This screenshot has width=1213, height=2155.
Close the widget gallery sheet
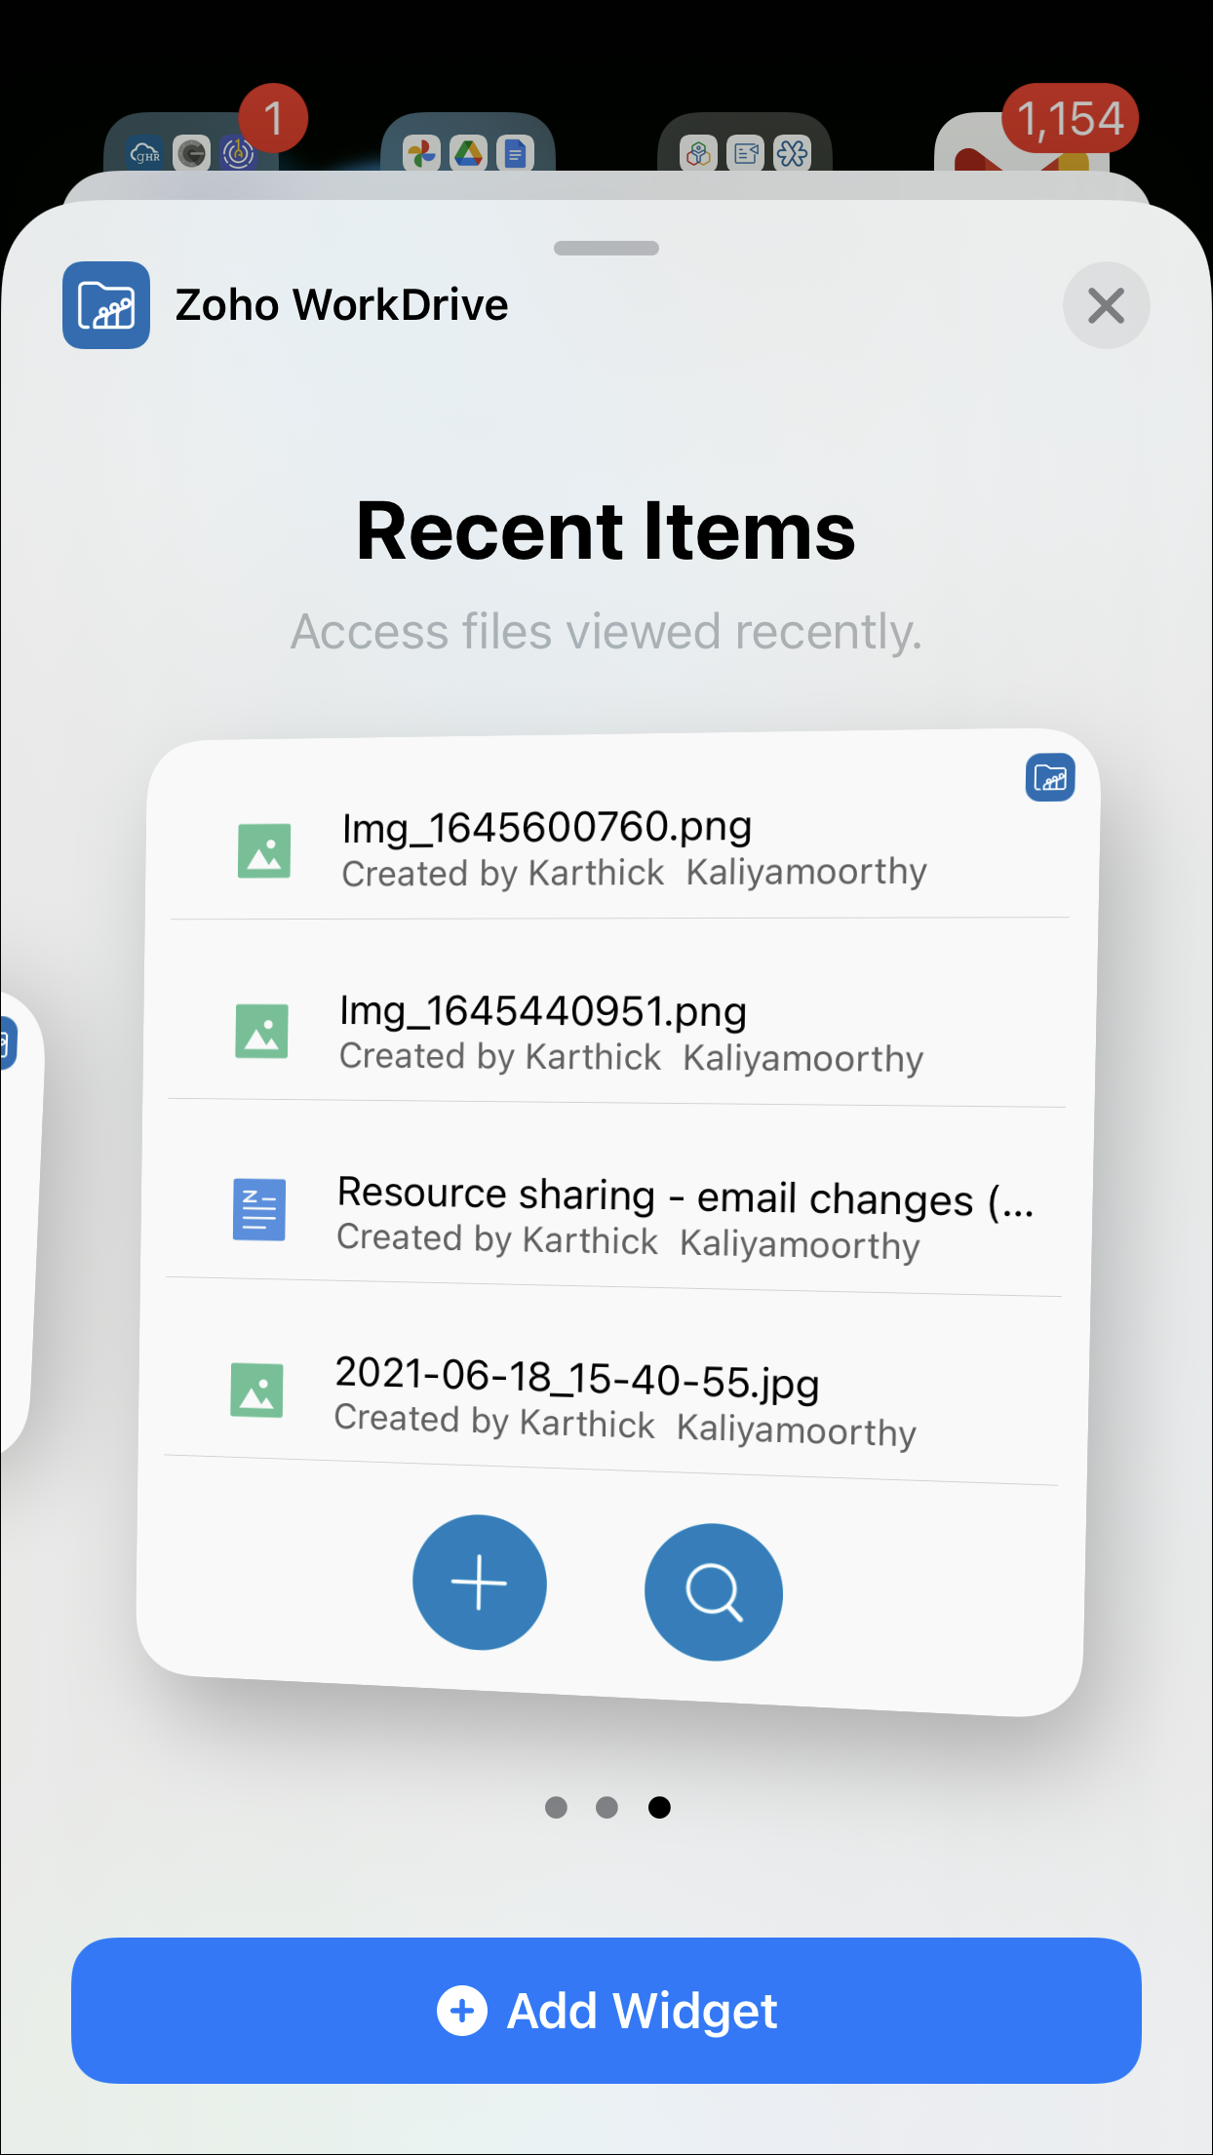1106,305
